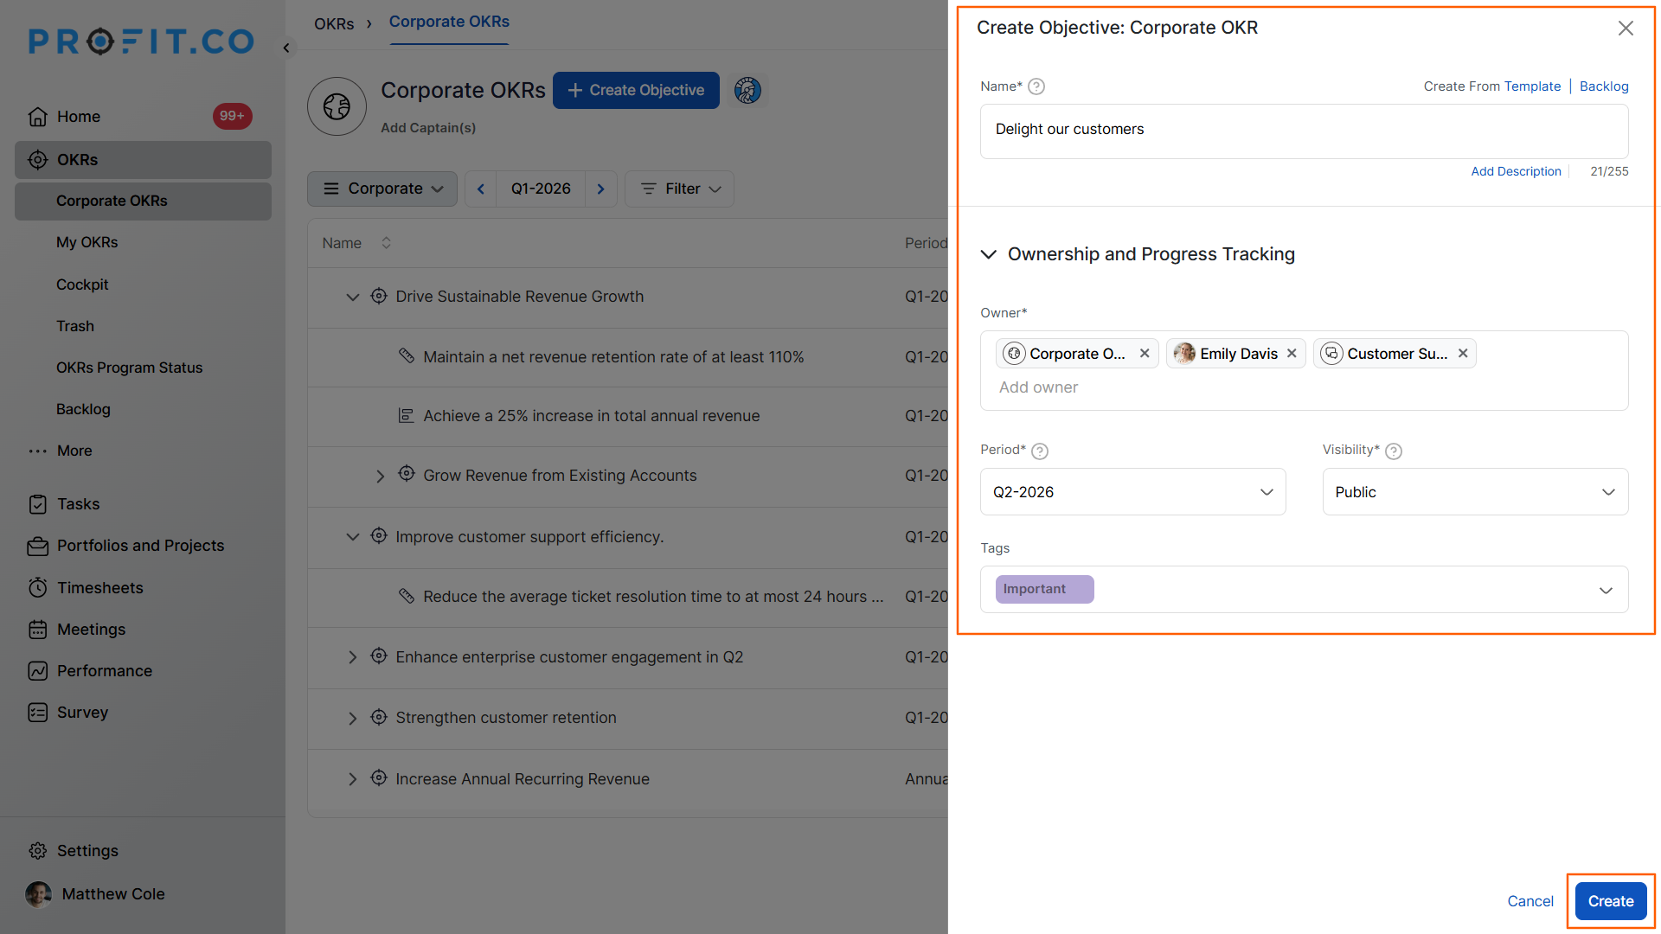
Task: Click the Period help question icon
Action: (1040, 451)
